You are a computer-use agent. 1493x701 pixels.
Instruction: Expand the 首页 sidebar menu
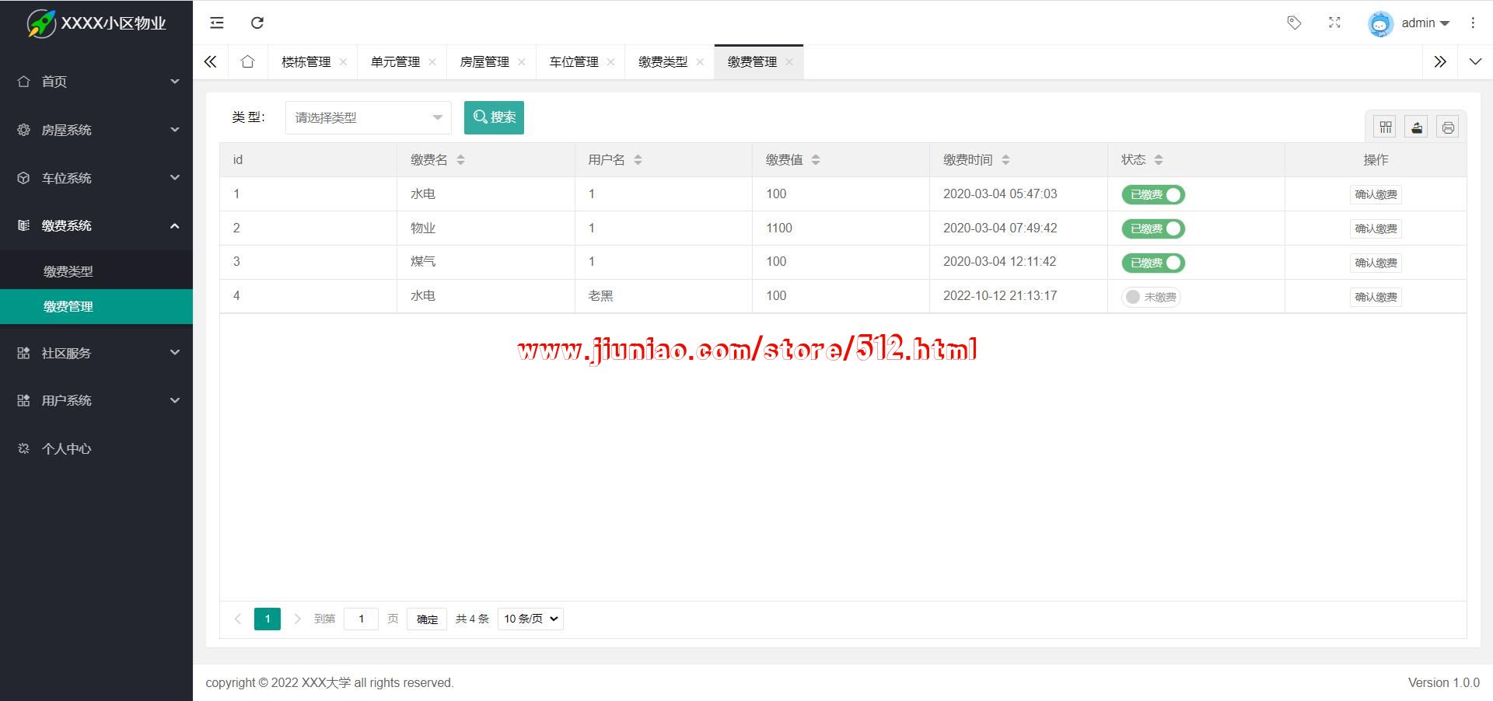point(96,82)
